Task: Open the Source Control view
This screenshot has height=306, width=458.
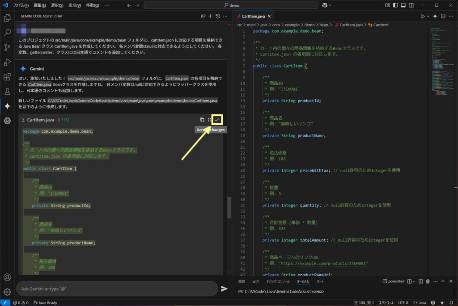Action: tap(7, 47)
